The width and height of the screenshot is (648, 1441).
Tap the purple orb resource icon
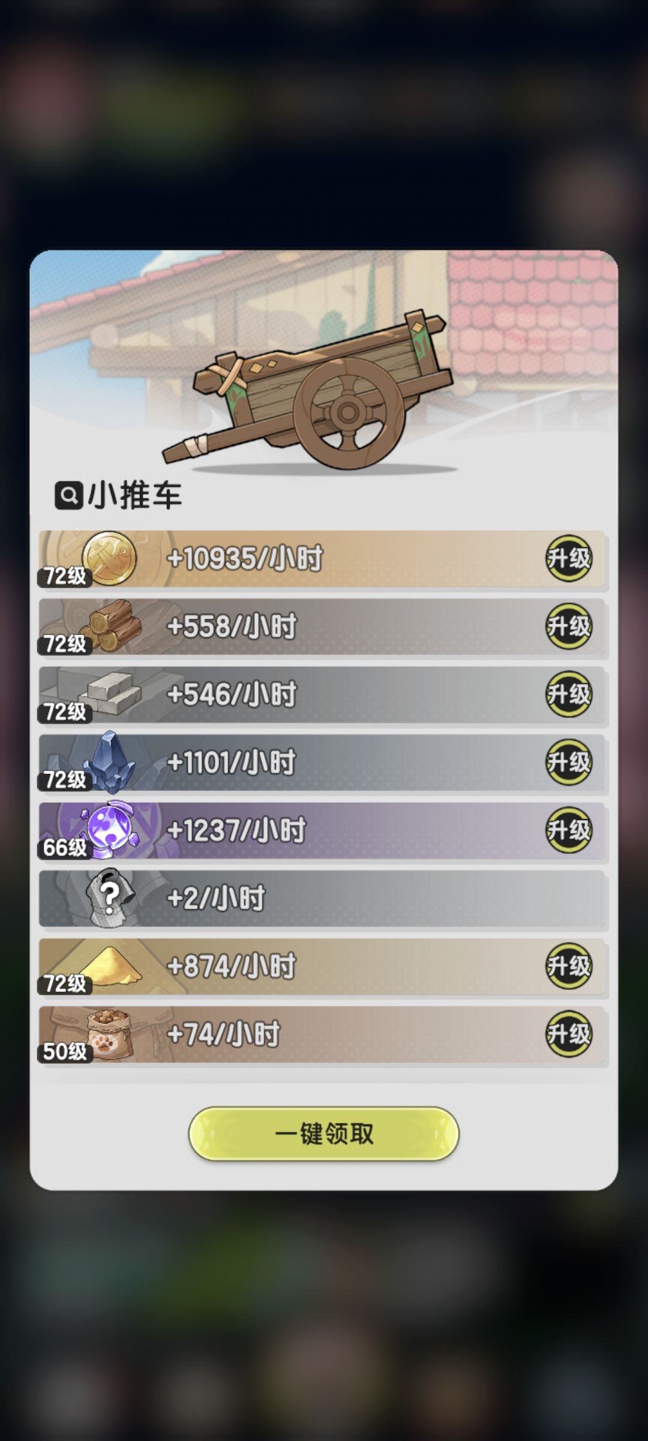tap(109, 830)
